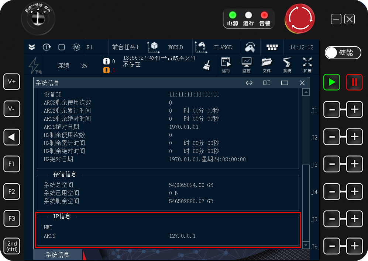Click the info message count icon
368x261 pixels.
(x=106, y=61)
